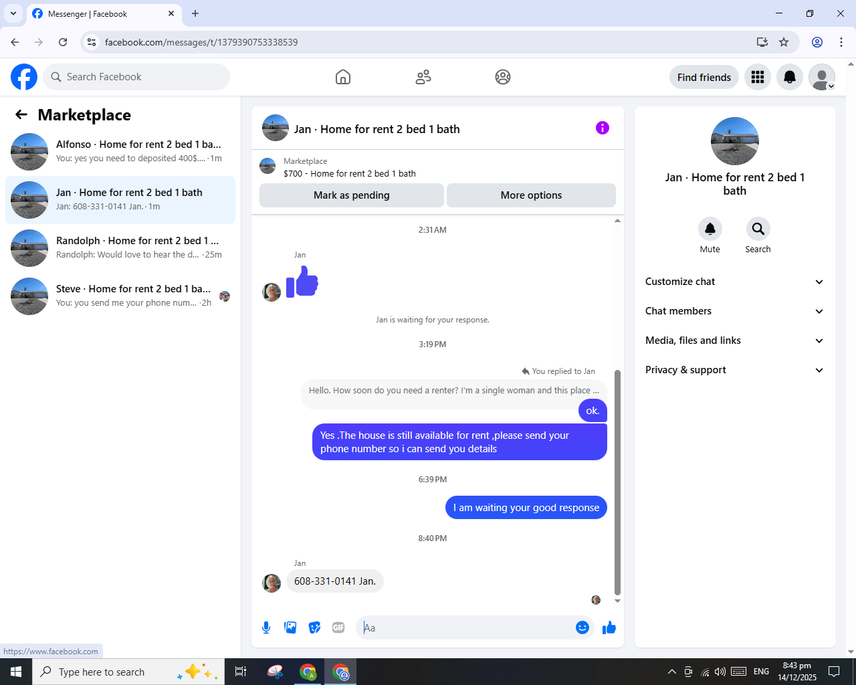Image resolution: width=856 pixels, height=685 pixels.
Task: Open the Alfonso conversation
Action: click(120, 152)
